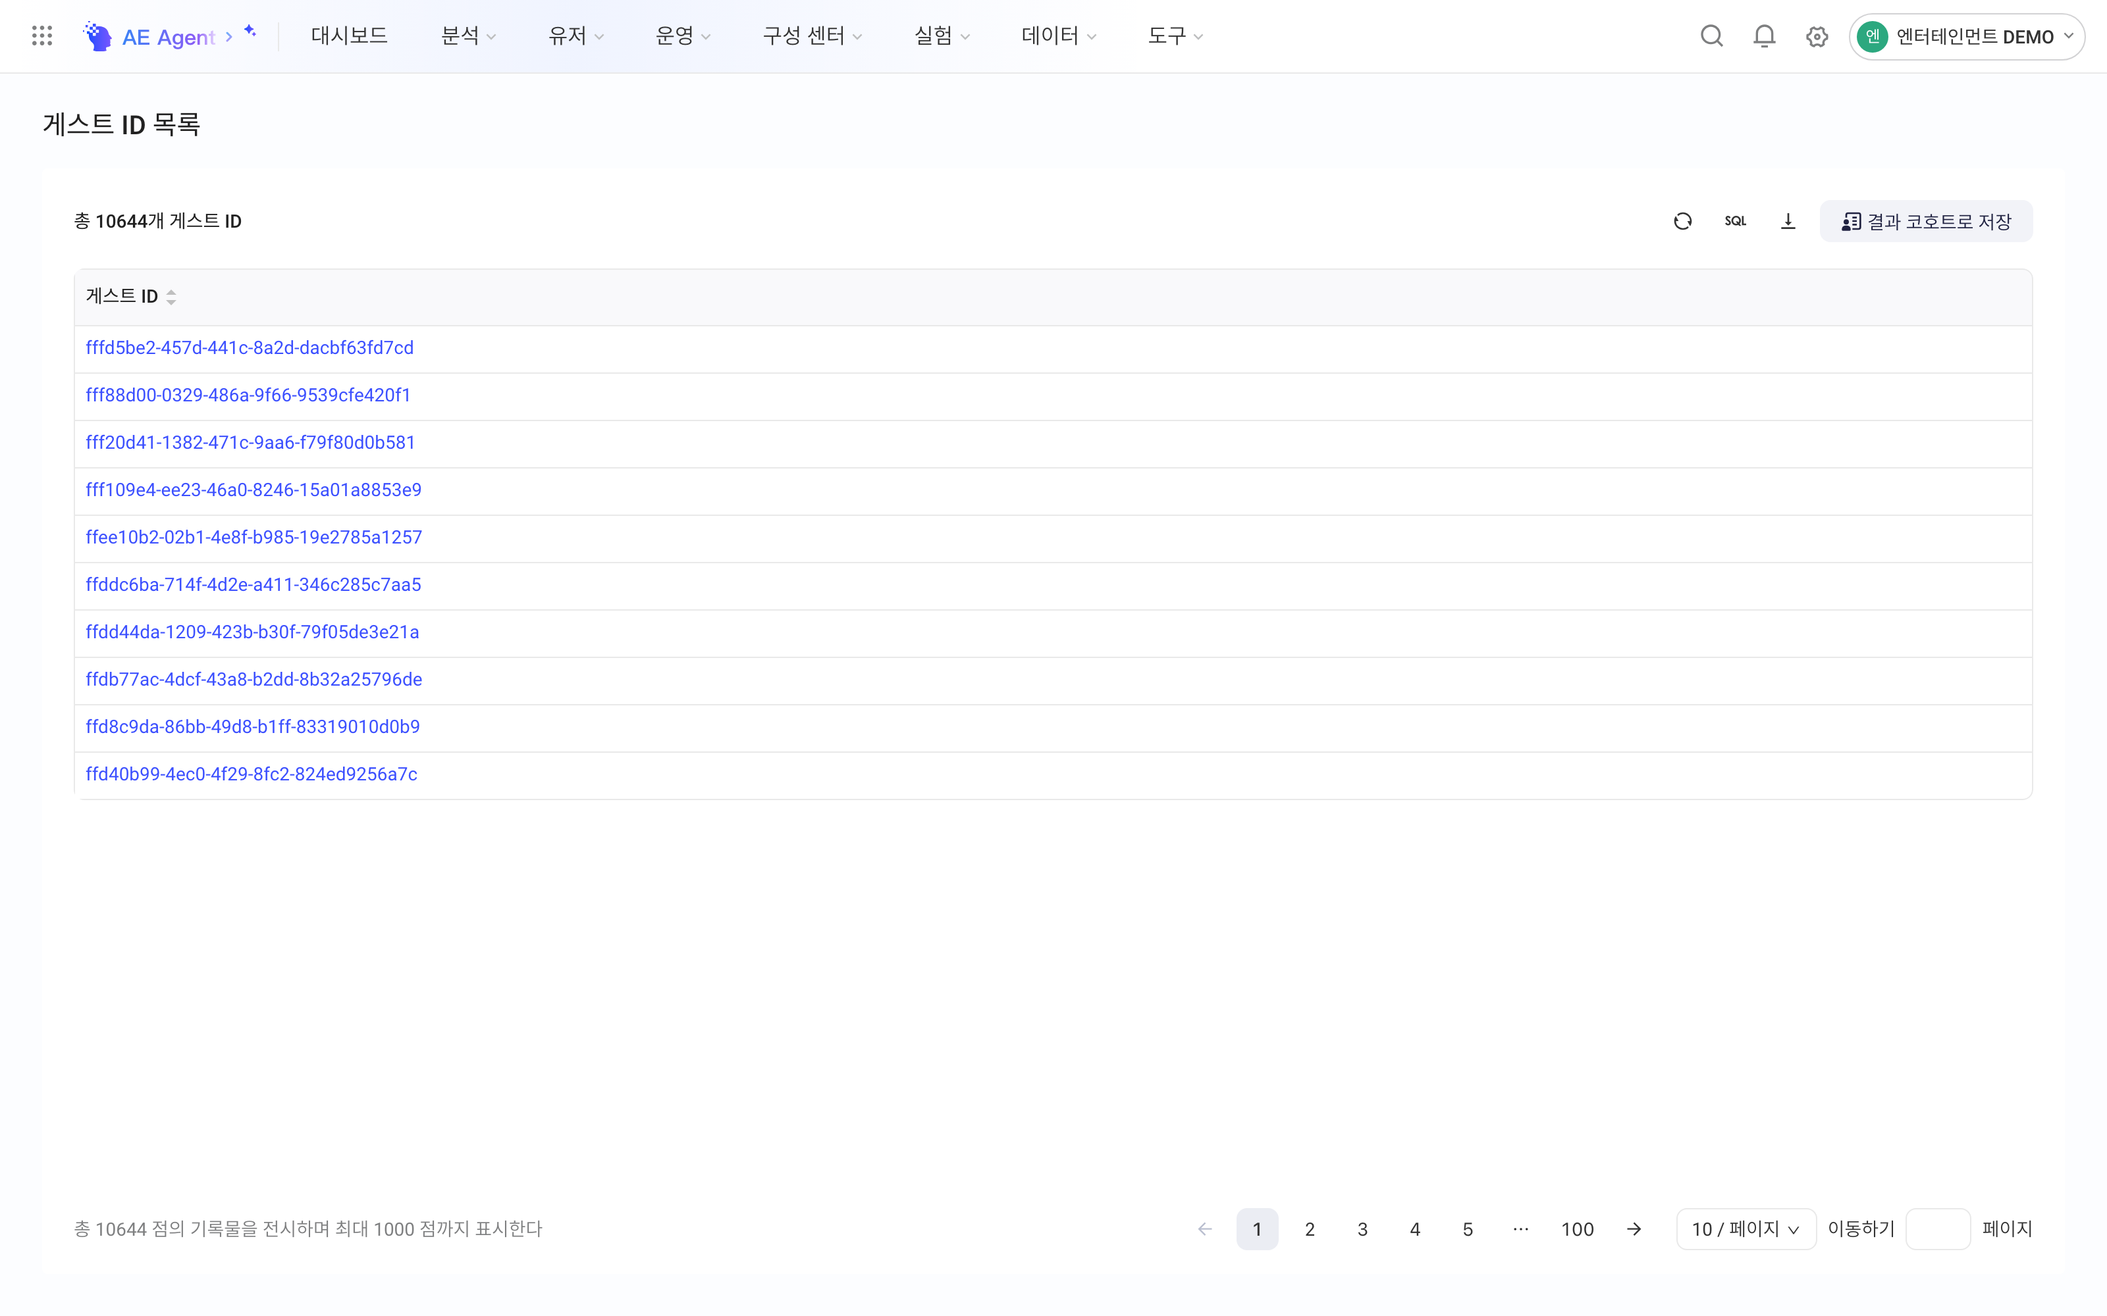Open the 대시보드 menu item
This screenshot has width=2107, height=1316.
(349, 36)
